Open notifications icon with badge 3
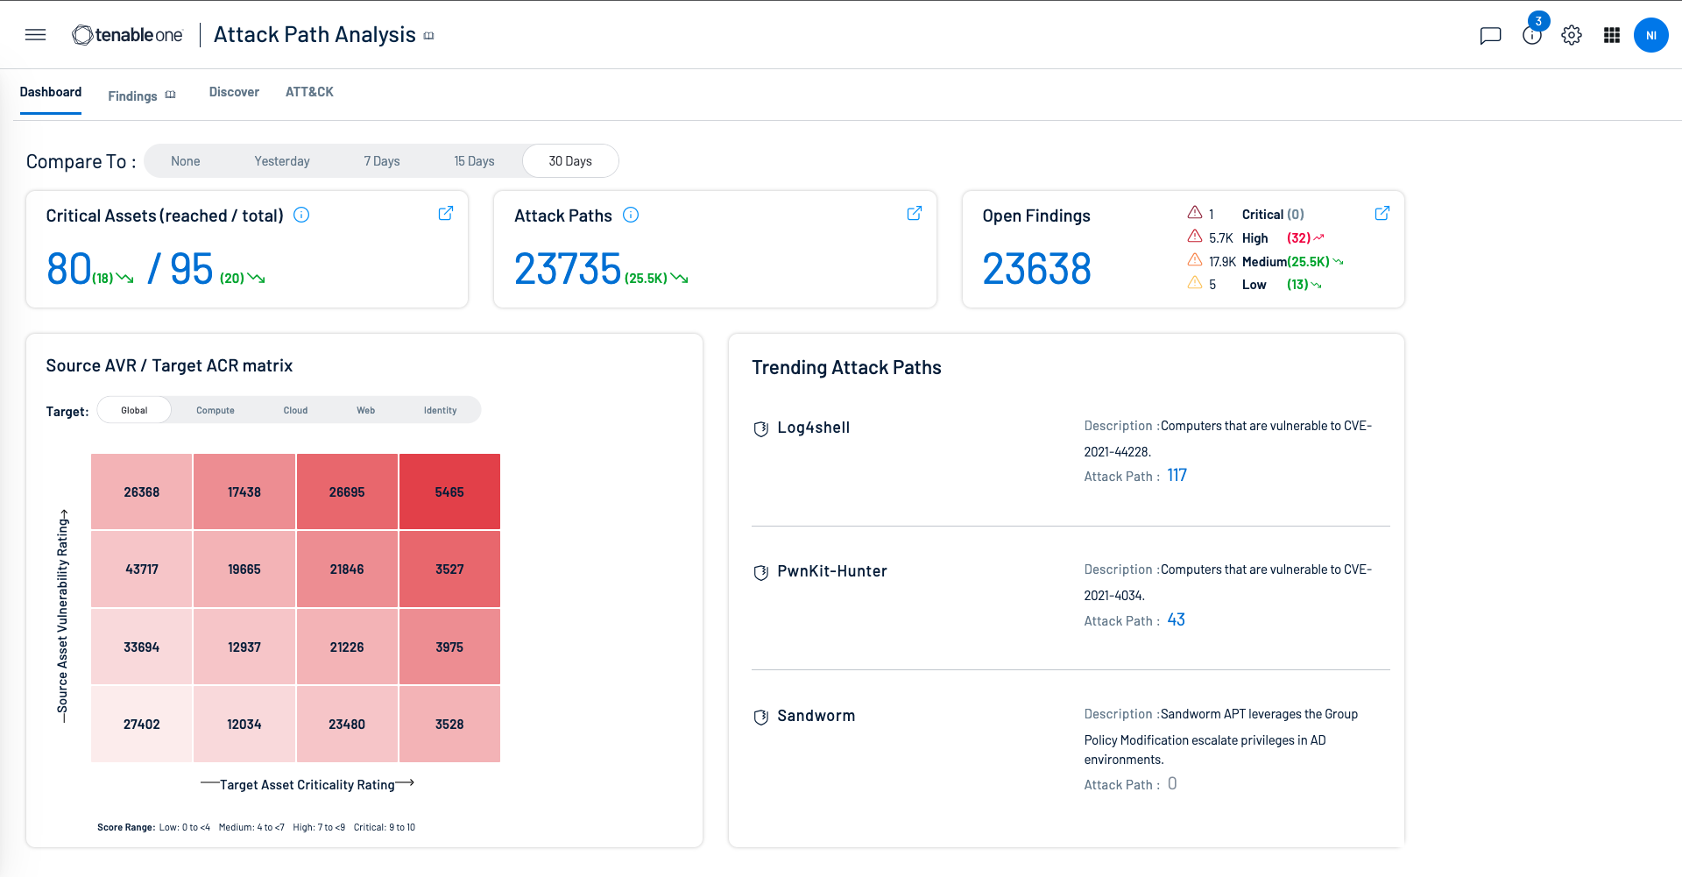1682x877 pixels. click(1532, 34)
